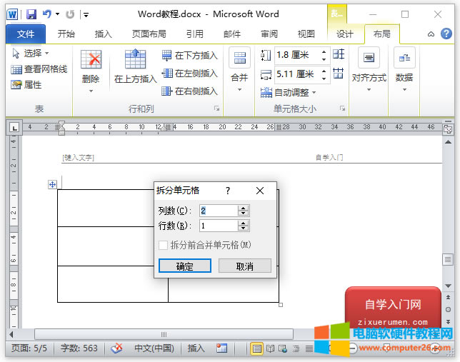The height and width of the screenshot is (362, 460).
Task: Click the Cancel (取消) button
Action: pos(245,266)
